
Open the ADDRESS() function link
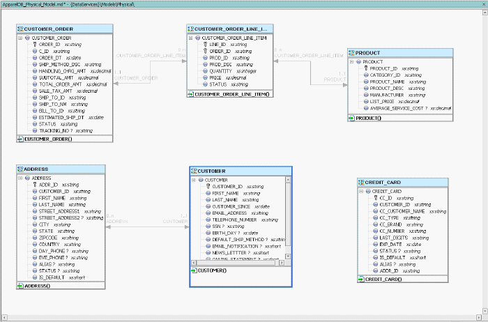[38, 286]
